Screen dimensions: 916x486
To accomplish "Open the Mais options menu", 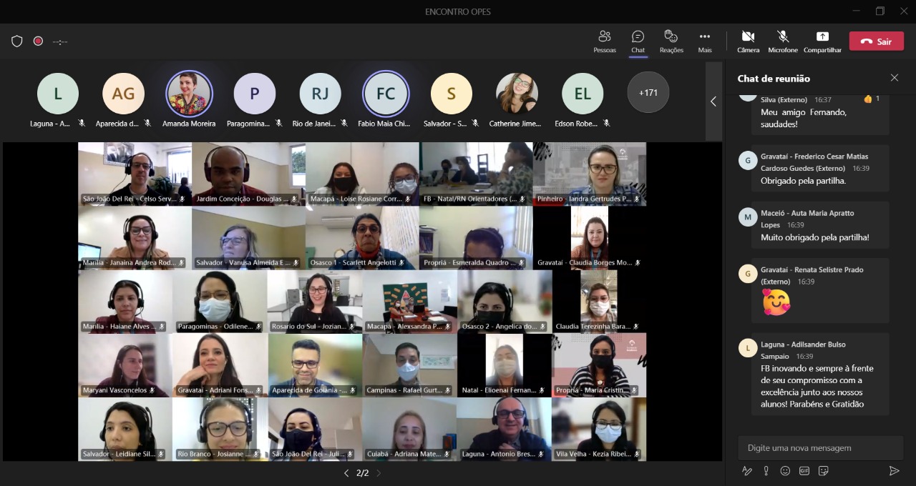I will [705, 41].
